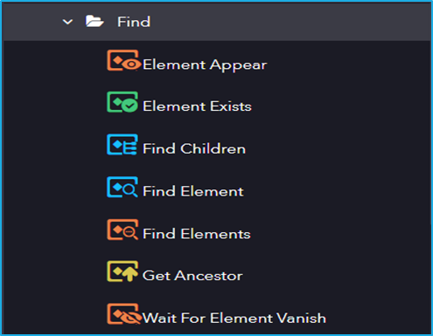Select the Find category label

(134, 22)
